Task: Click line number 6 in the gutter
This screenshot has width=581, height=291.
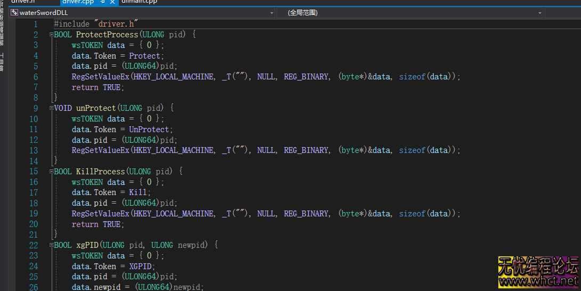Action: (x=35, y=77)
